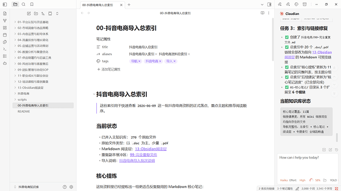Click auto-reveal current file icon

(x=50, y=13)
